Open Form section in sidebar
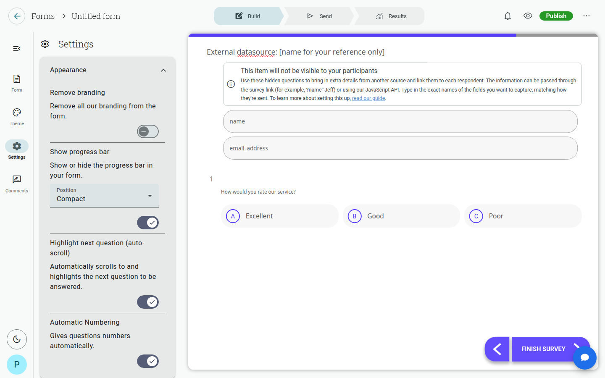The width and height of the screenshot is (605, 378). coord(17,83)
